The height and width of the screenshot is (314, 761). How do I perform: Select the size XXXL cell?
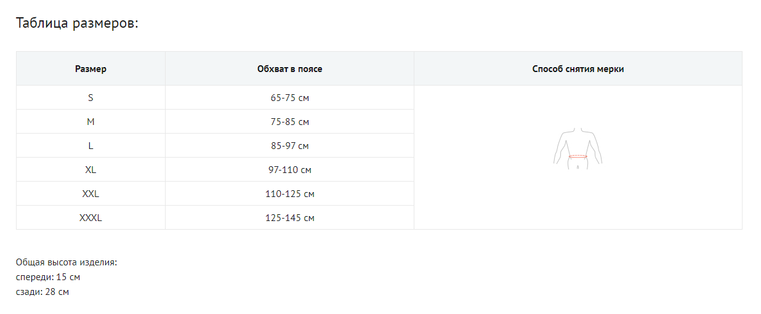tap(91, 218)
